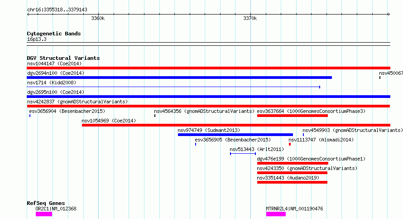The height and width of the screenshot is (219, 403).
Task: Select the dgv2694n100 (Coe2014) blue bar
Action: (179, 78)
